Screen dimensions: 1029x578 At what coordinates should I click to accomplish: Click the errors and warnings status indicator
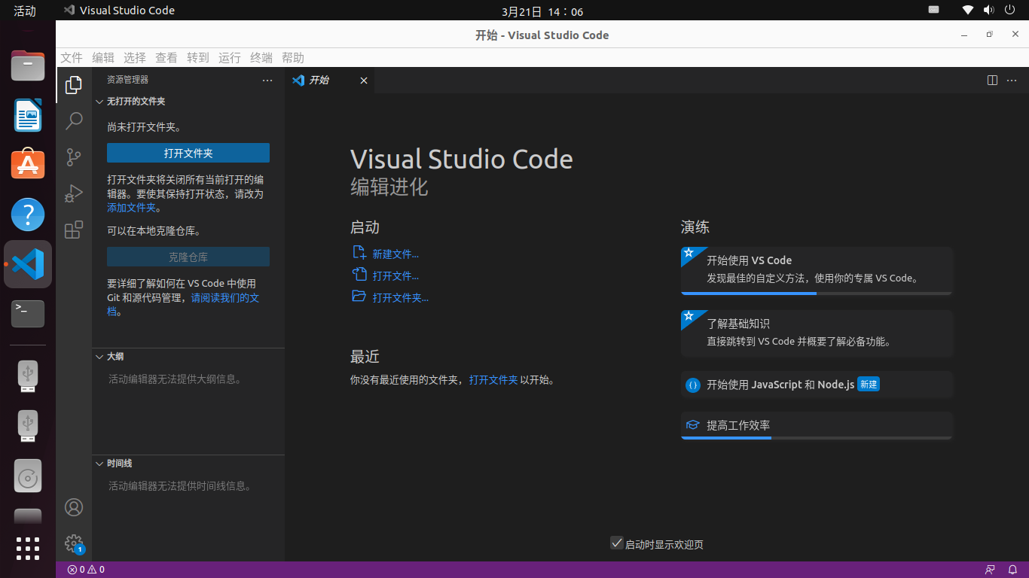click(x=86, y=570)
